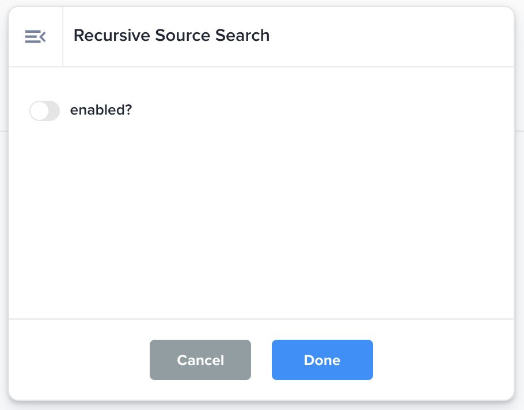Click the "enabled?" label text
524x410 pixels.
coord(101,110)
